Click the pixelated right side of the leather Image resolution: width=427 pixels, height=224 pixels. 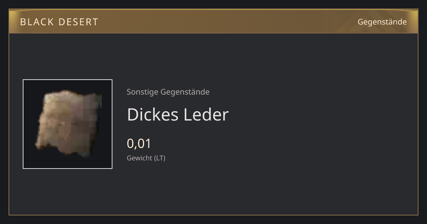click(91, 121)
